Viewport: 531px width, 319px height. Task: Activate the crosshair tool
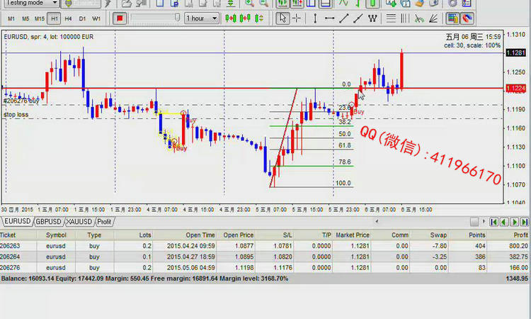(x=297, y=18)
